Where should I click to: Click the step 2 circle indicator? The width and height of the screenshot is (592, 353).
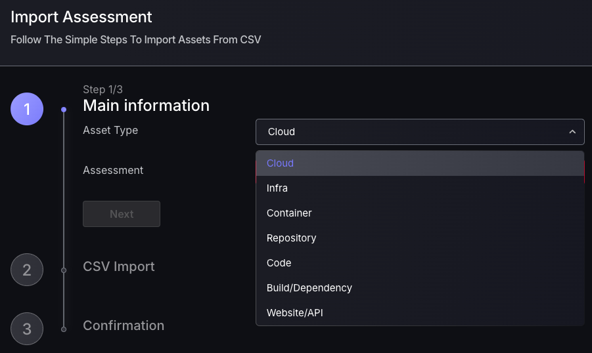click(27, 270)
